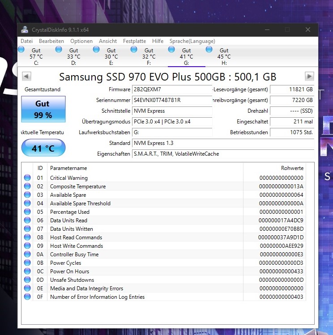Click the Eingeschaltet value 211 mal
This screenshot has width=333, height=335.
click(x=292, y=122)
